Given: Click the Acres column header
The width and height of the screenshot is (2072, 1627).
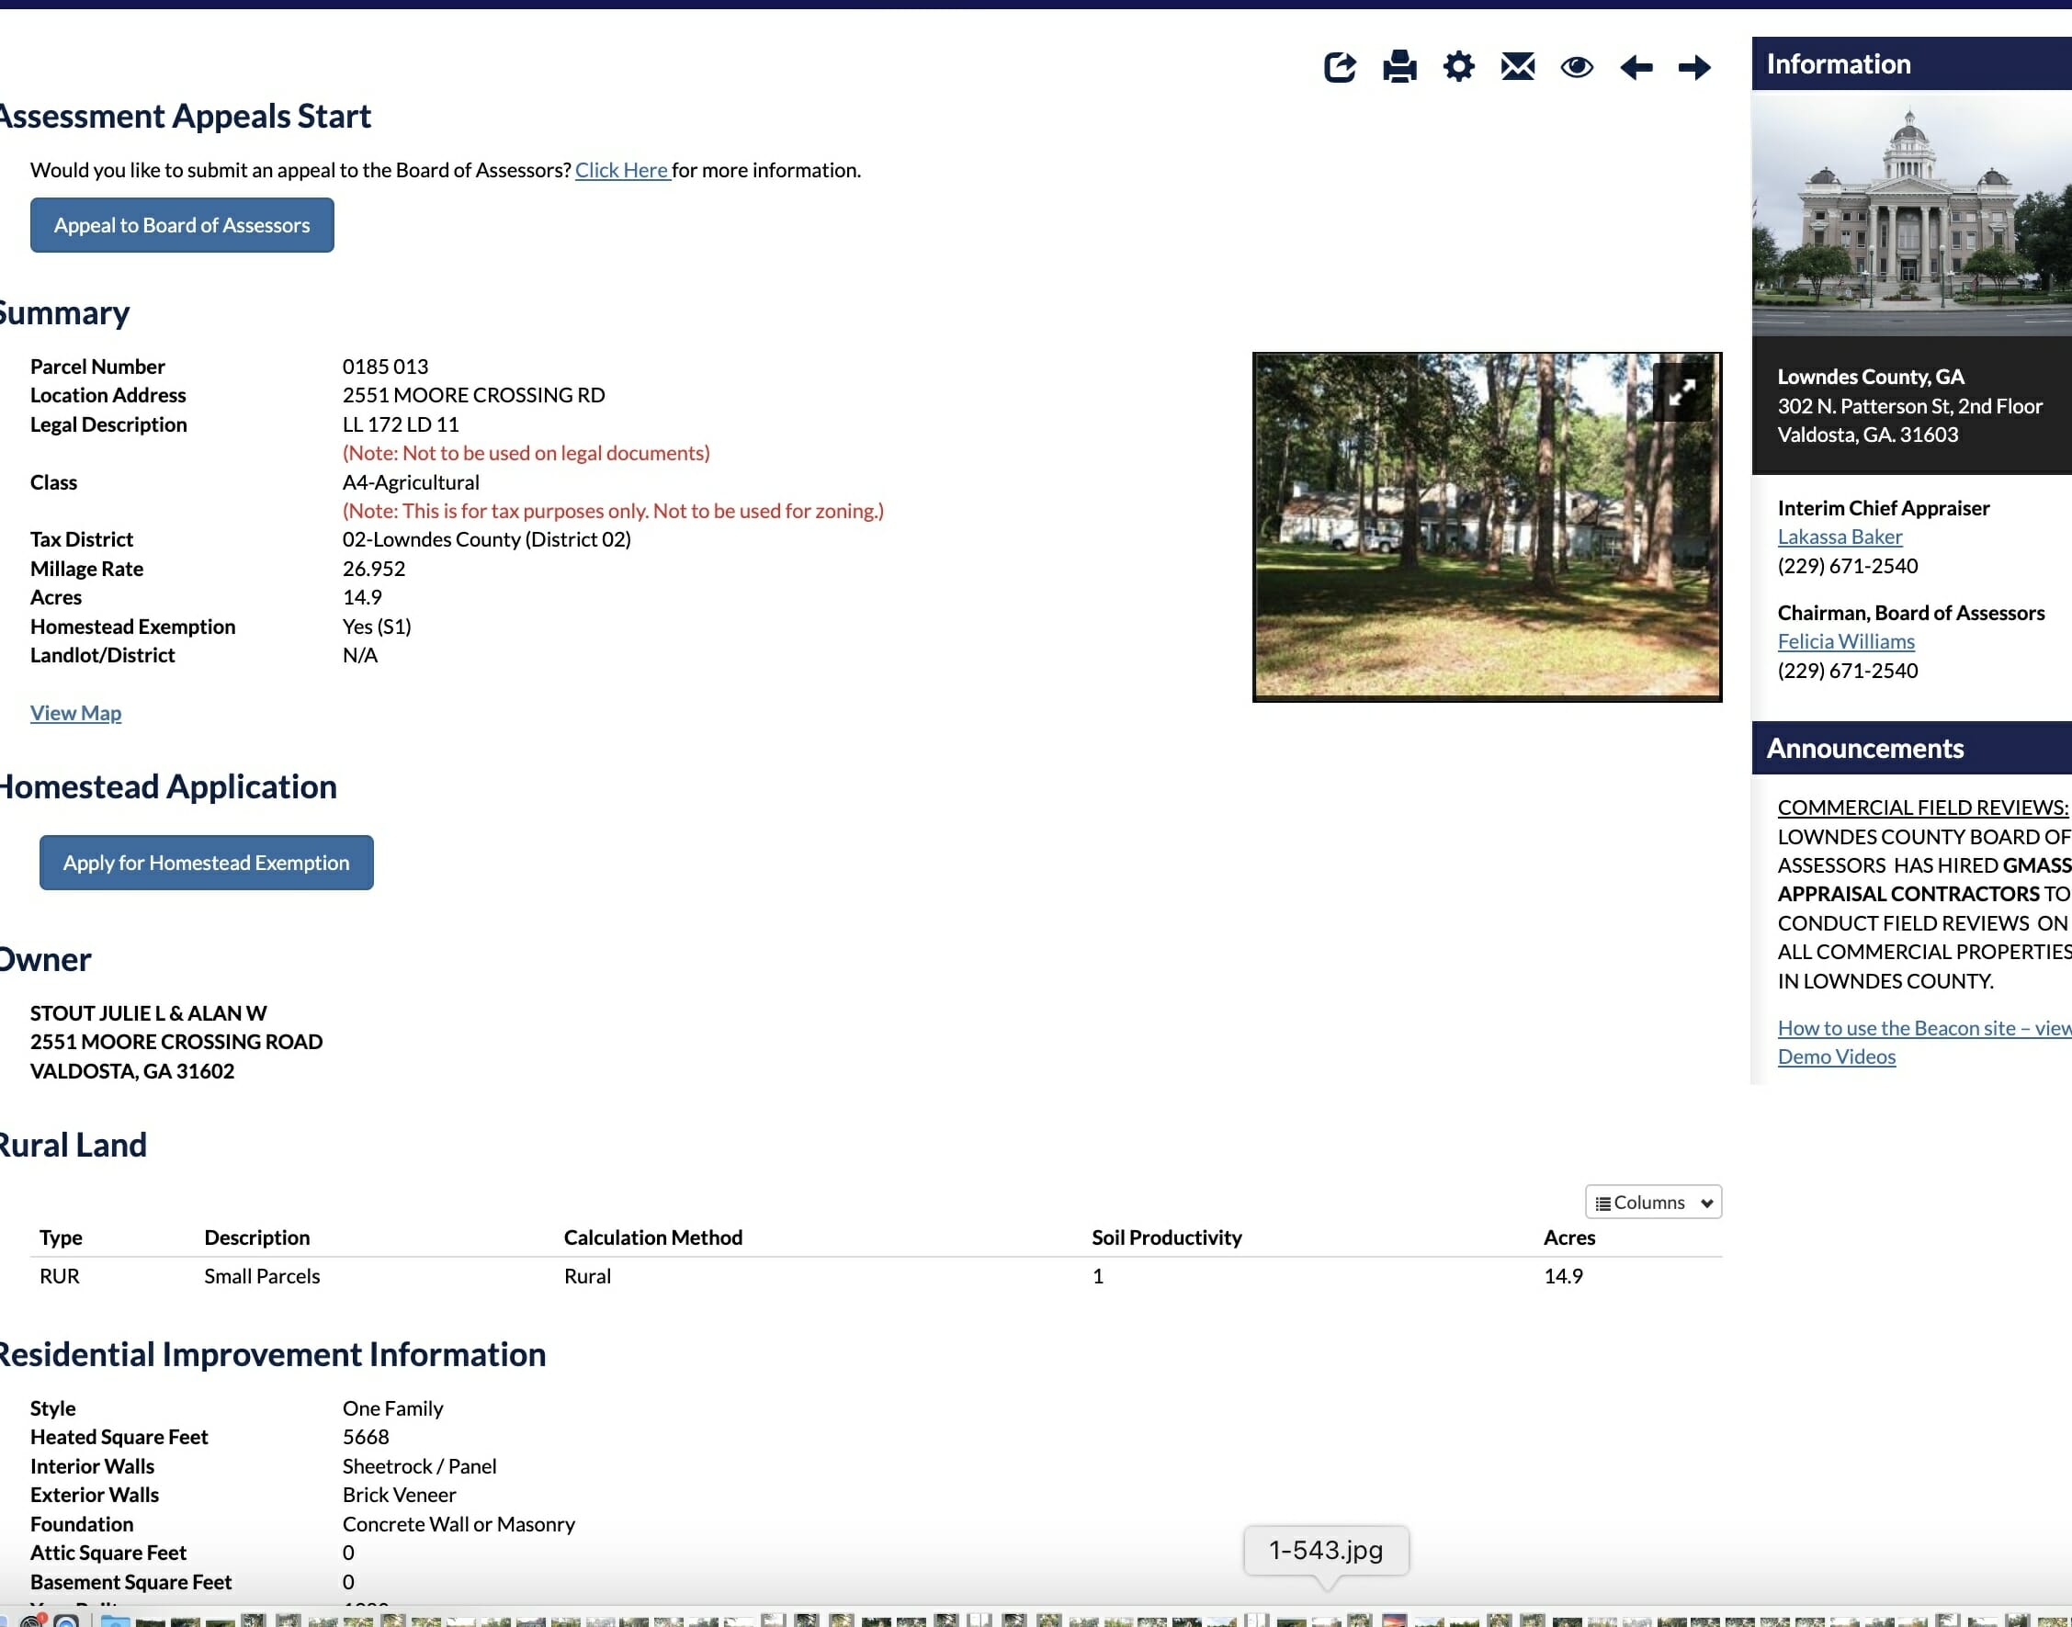Looking at the screenshot, I should pos(1569,1237).
